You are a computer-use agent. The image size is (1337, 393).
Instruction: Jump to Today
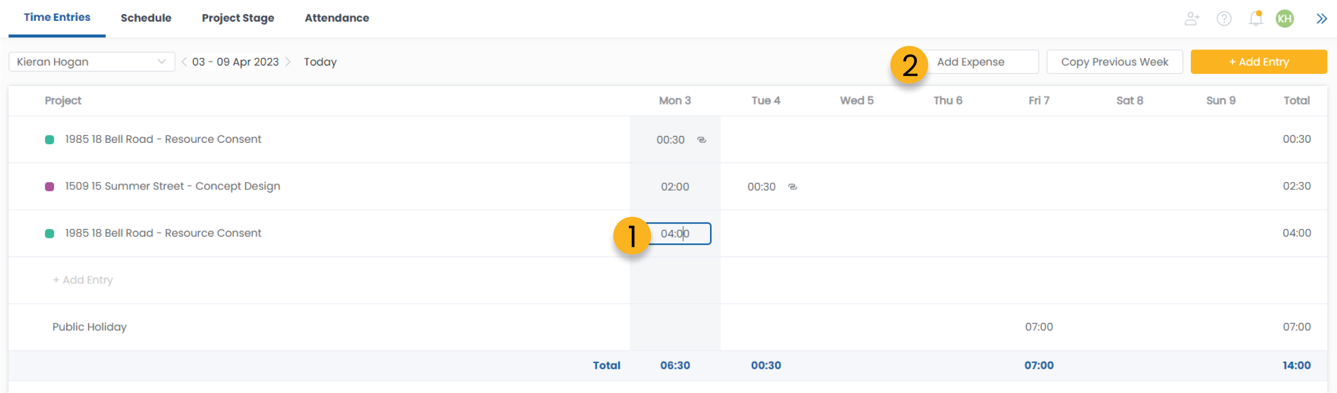coord(320,62)
